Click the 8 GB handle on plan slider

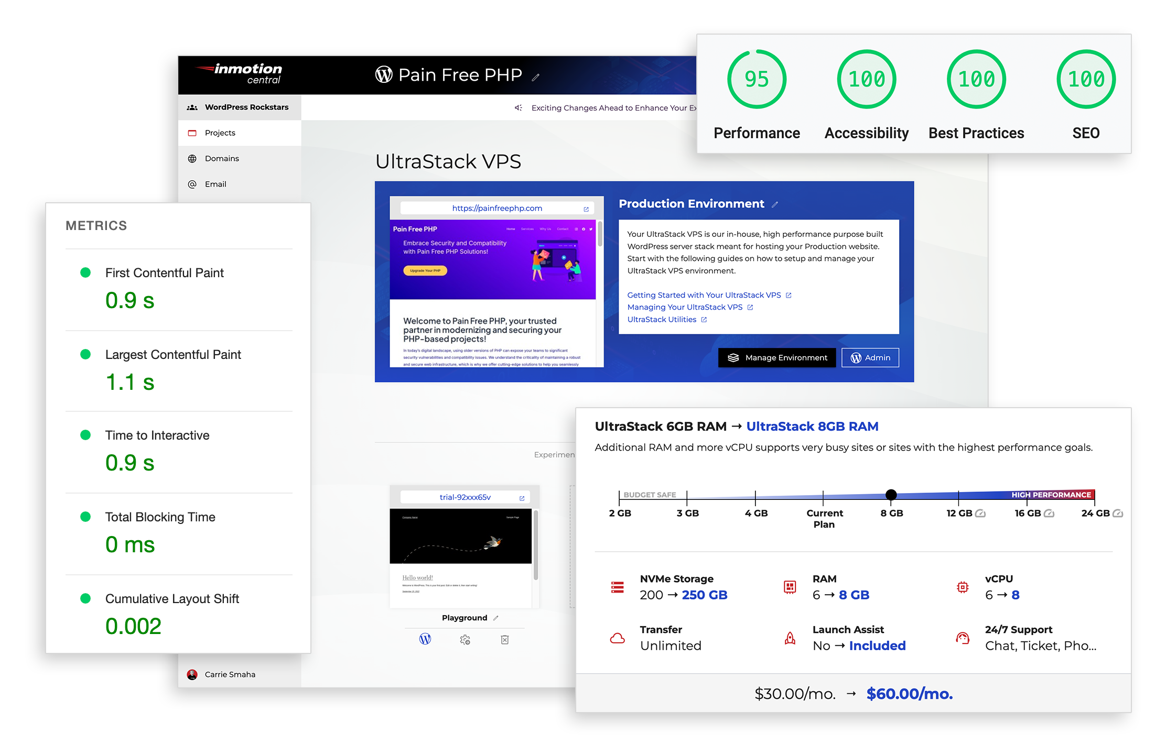891,495
